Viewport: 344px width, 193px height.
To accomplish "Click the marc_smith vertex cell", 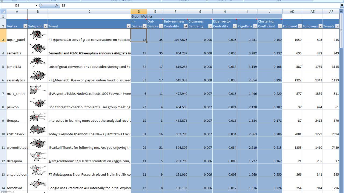I will pos(17,89).
